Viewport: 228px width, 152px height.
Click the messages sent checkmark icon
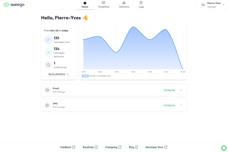48,40
